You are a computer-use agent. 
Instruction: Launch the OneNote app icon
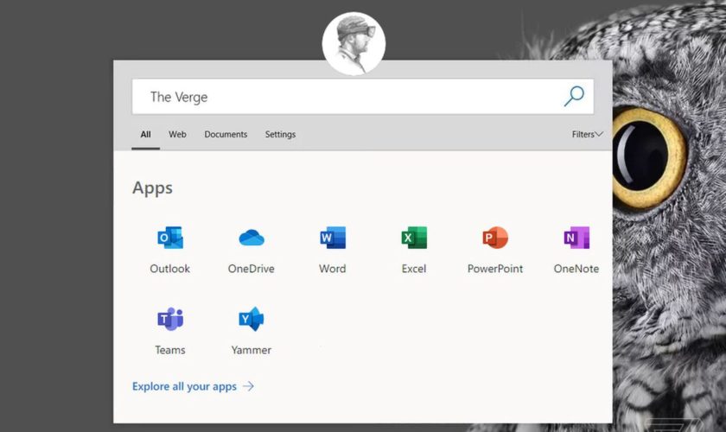[576, 238]
